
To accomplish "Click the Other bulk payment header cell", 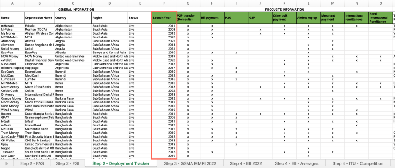I will (284, 18).
